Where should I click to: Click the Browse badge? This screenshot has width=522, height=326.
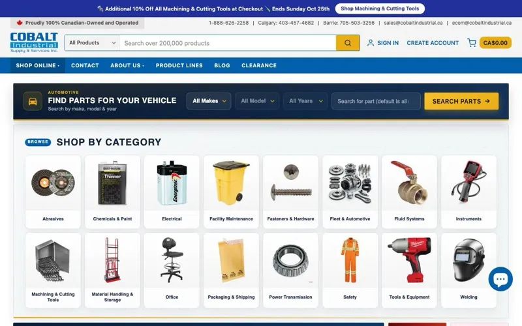(38, 142)
